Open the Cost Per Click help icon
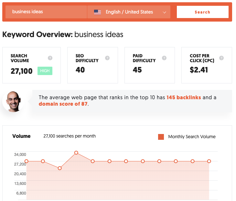 point(221,58)
